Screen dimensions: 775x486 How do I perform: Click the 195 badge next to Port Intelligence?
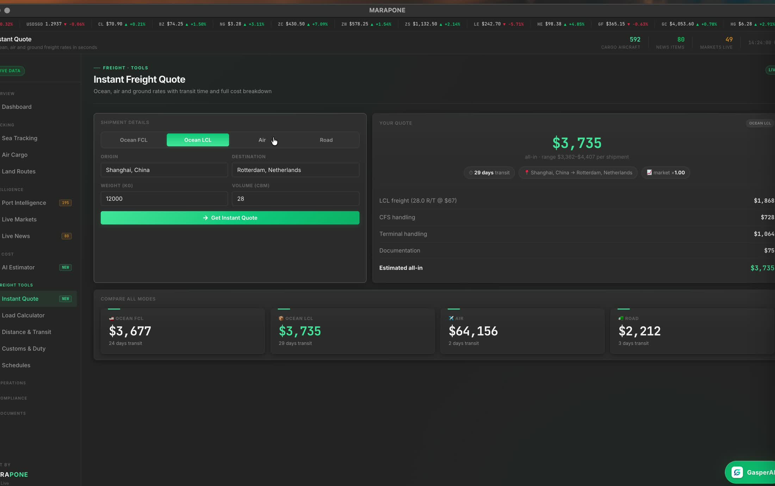[66, 203]
